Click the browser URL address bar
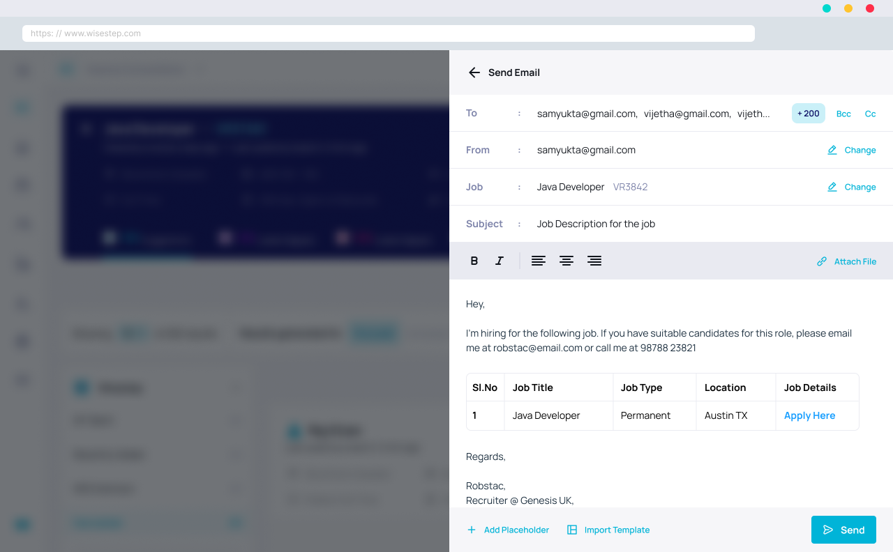893x552 pixels. (x=389, y=33)
